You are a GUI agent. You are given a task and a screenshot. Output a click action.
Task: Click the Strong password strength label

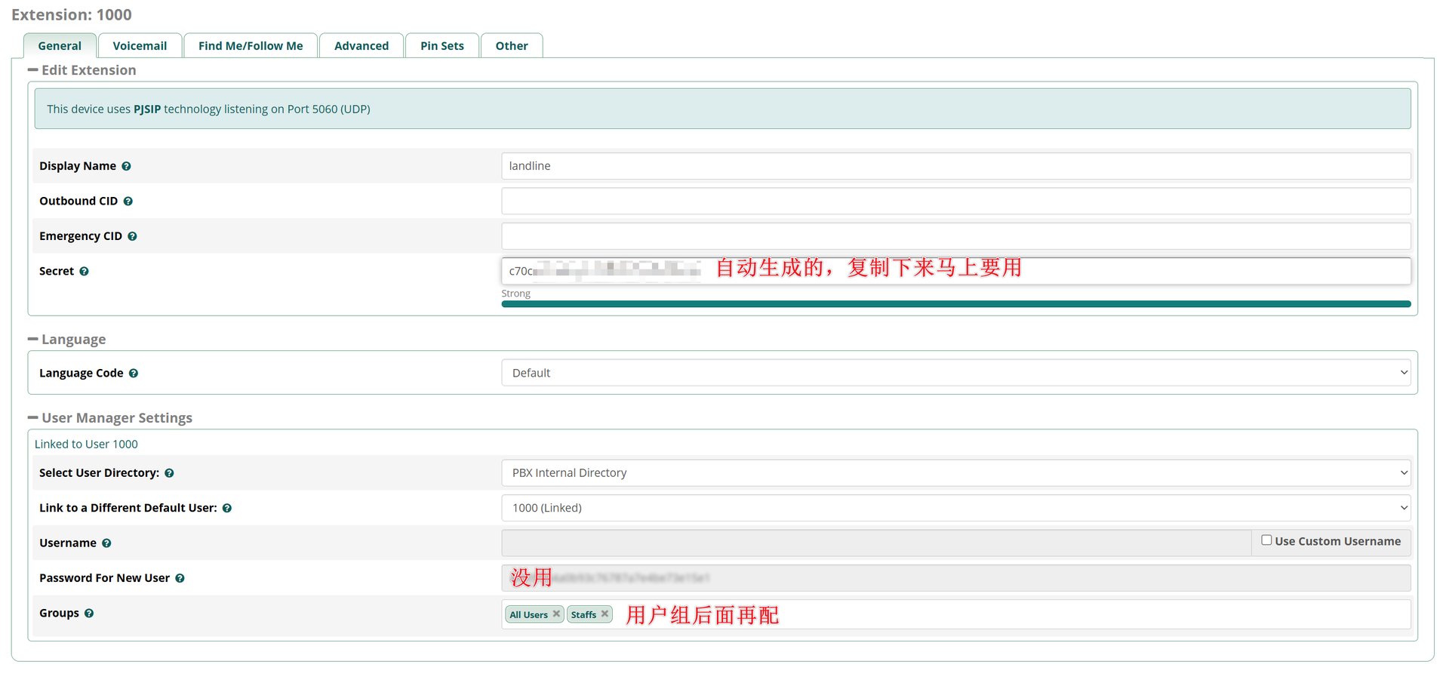[x=515, y=294]
